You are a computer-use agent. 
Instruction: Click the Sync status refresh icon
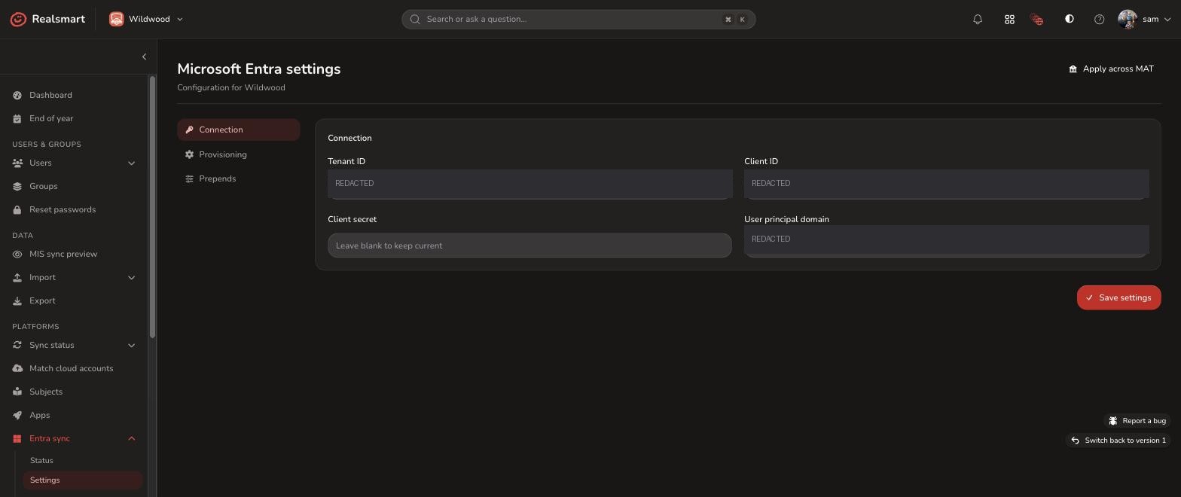coord(17,345)
